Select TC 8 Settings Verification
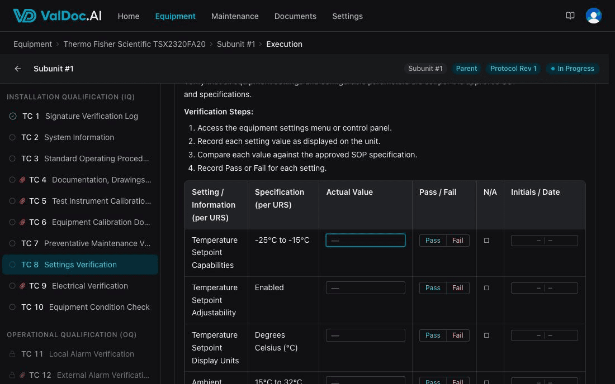The width and height of the screenshot is (615, 384). pyautogui.click(x=80, y=265)
